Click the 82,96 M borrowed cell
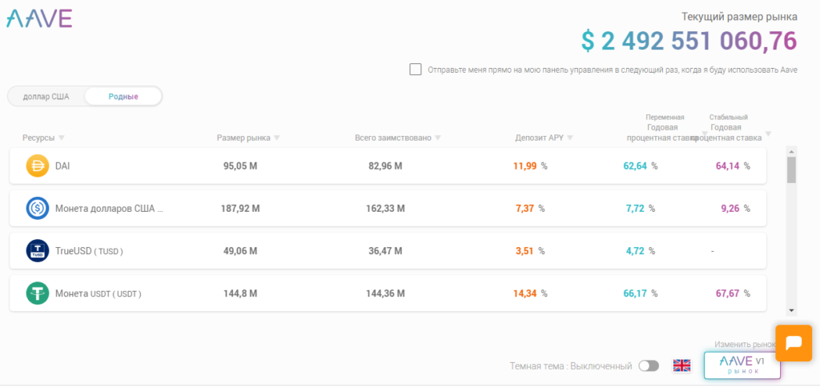 pyautogui.click(x=385, y=166)
